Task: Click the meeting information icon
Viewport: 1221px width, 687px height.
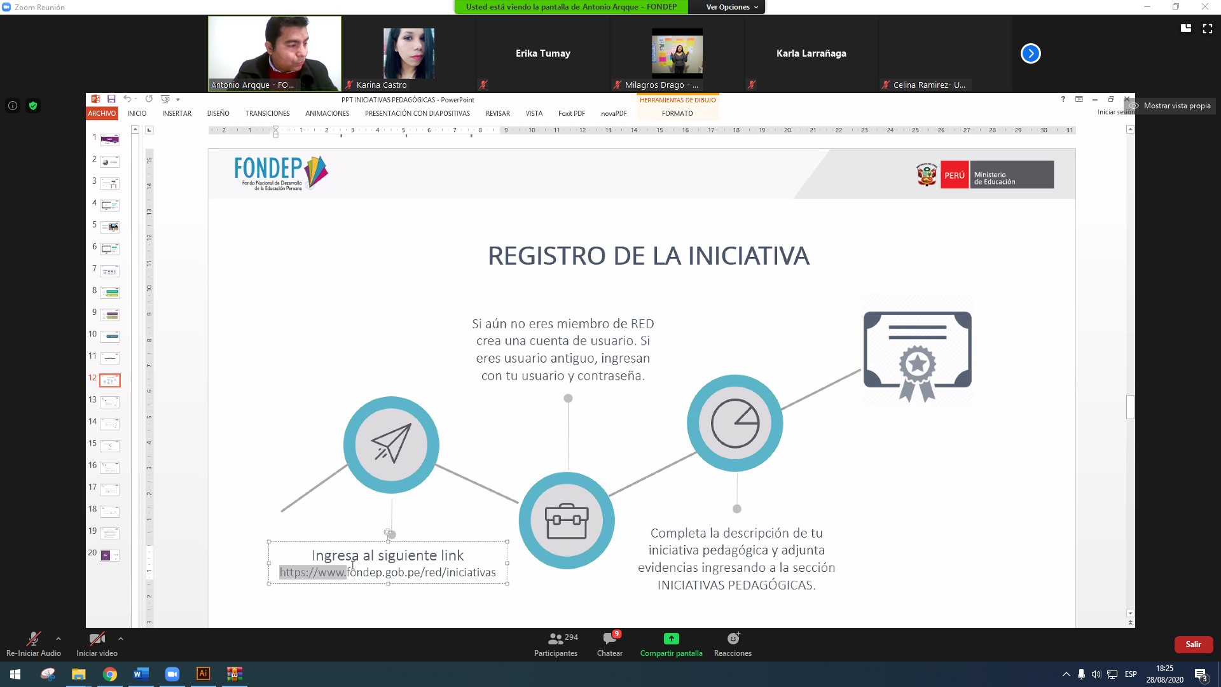Action: (13, 106)
